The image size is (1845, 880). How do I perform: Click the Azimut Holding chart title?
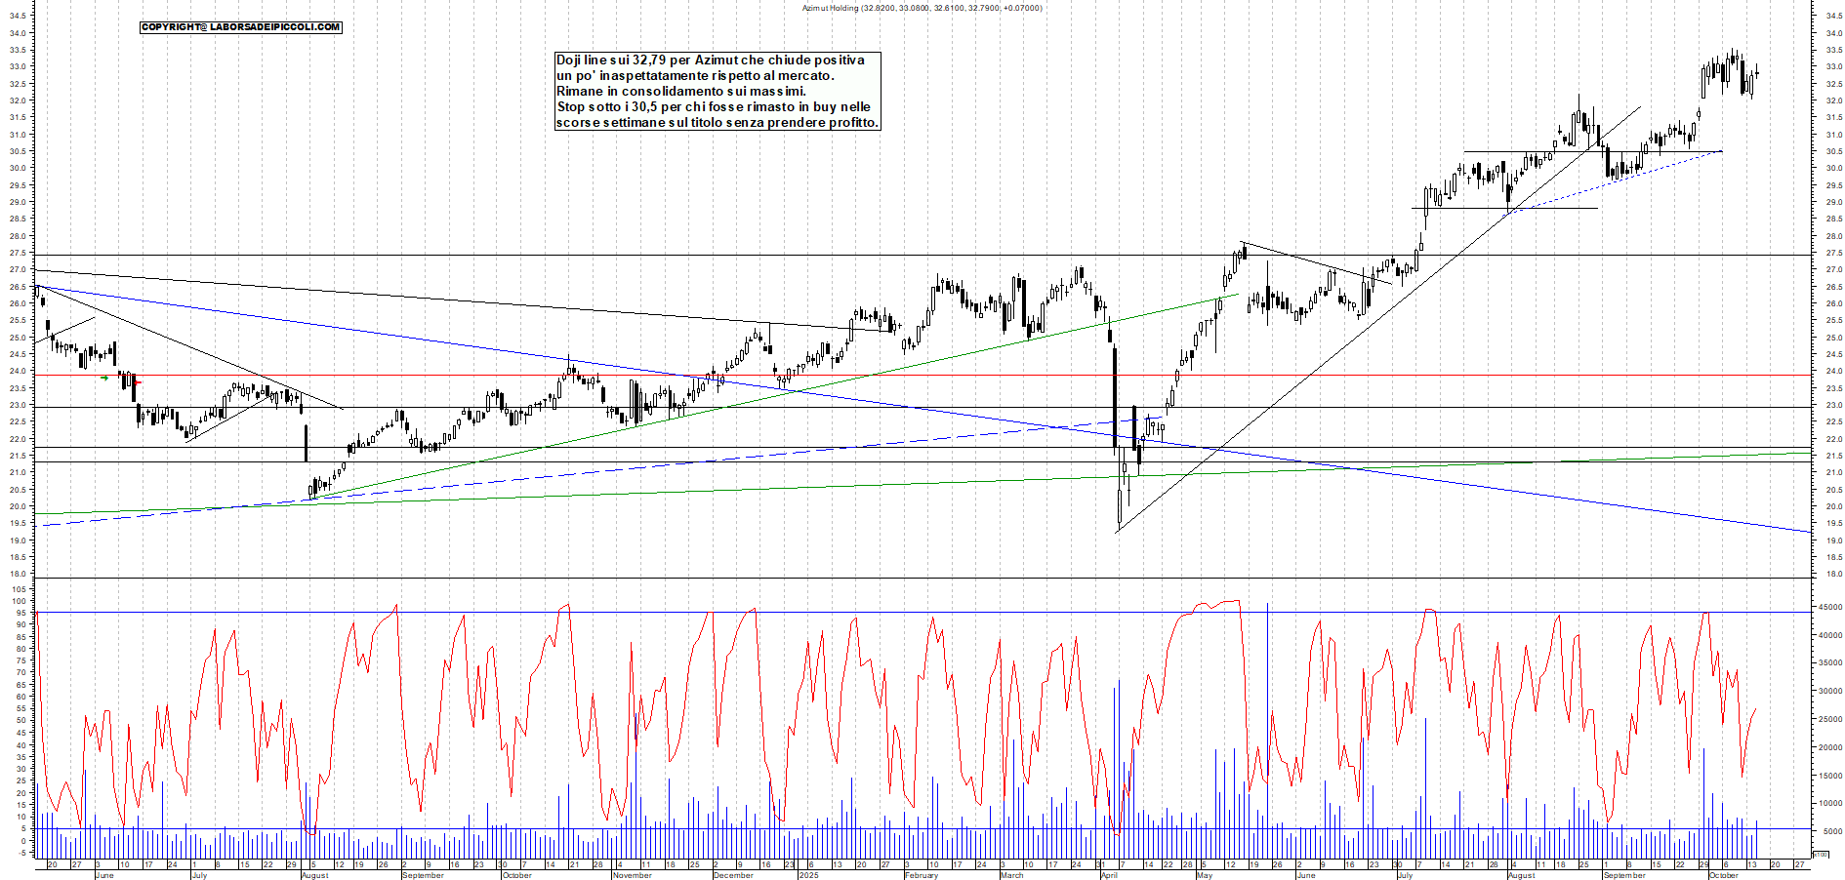922,8
